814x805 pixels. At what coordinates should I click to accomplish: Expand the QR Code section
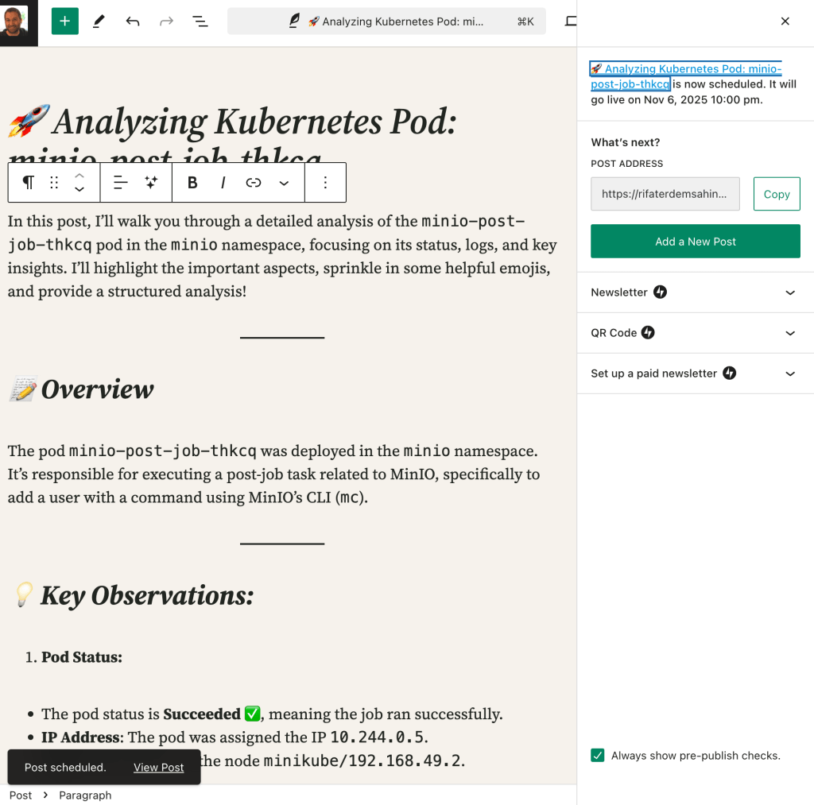[x=695, y=333]
